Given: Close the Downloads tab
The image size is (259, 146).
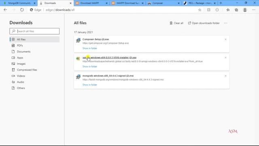Looking at the screenshot, I should pos(70,3).
